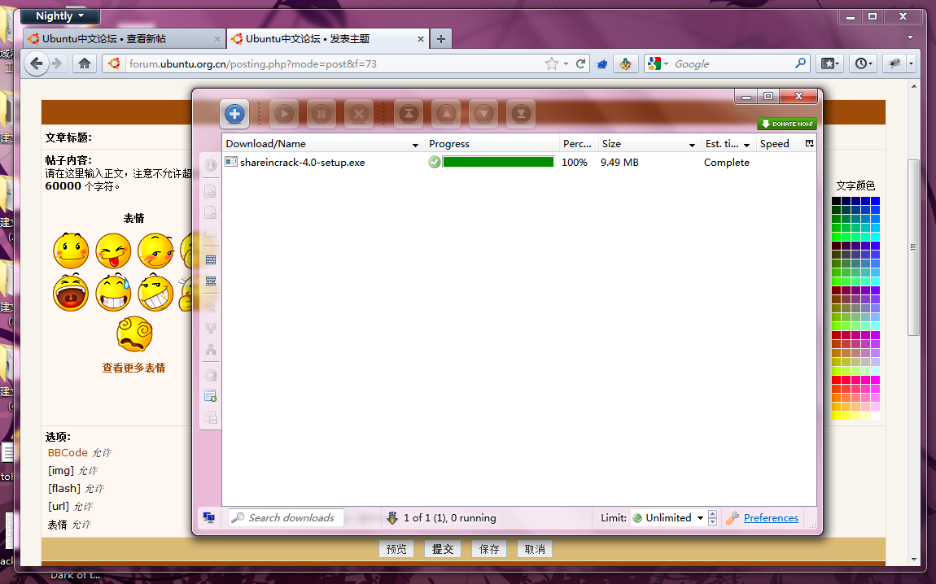Bookmark the page with the star icon

(552, 63)
